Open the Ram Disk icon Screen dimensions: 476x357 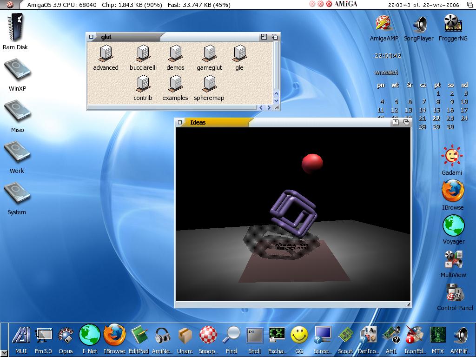tap(15, 28)
